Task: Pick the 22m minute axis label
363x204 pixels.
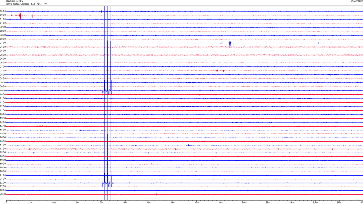Action: click(x=268, y=202)
